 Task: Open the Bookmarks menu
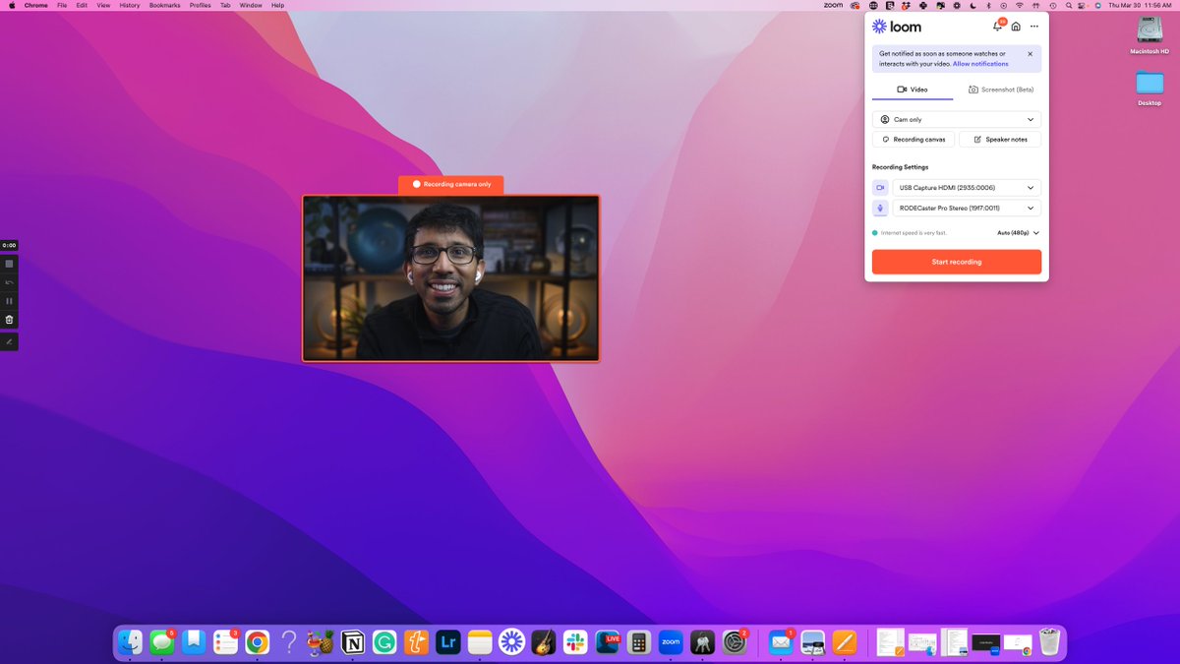(165, 5)
